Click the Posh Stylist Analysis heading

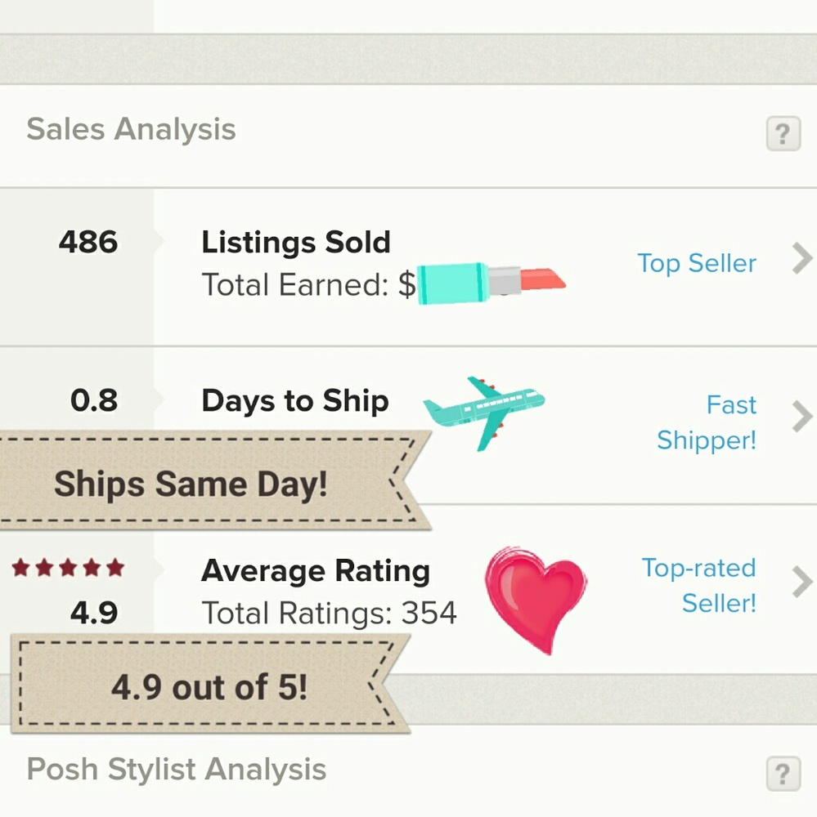coord(177,770)
